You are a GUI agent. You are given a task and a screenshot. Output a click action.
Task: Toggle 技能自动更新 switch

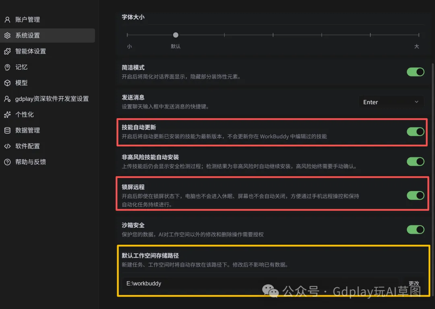pyautogui.click(x=415, y=132)
